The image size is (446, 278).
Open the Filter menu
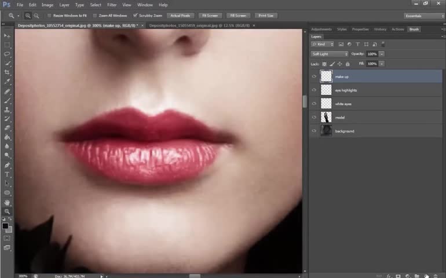[x=112, y=5]
